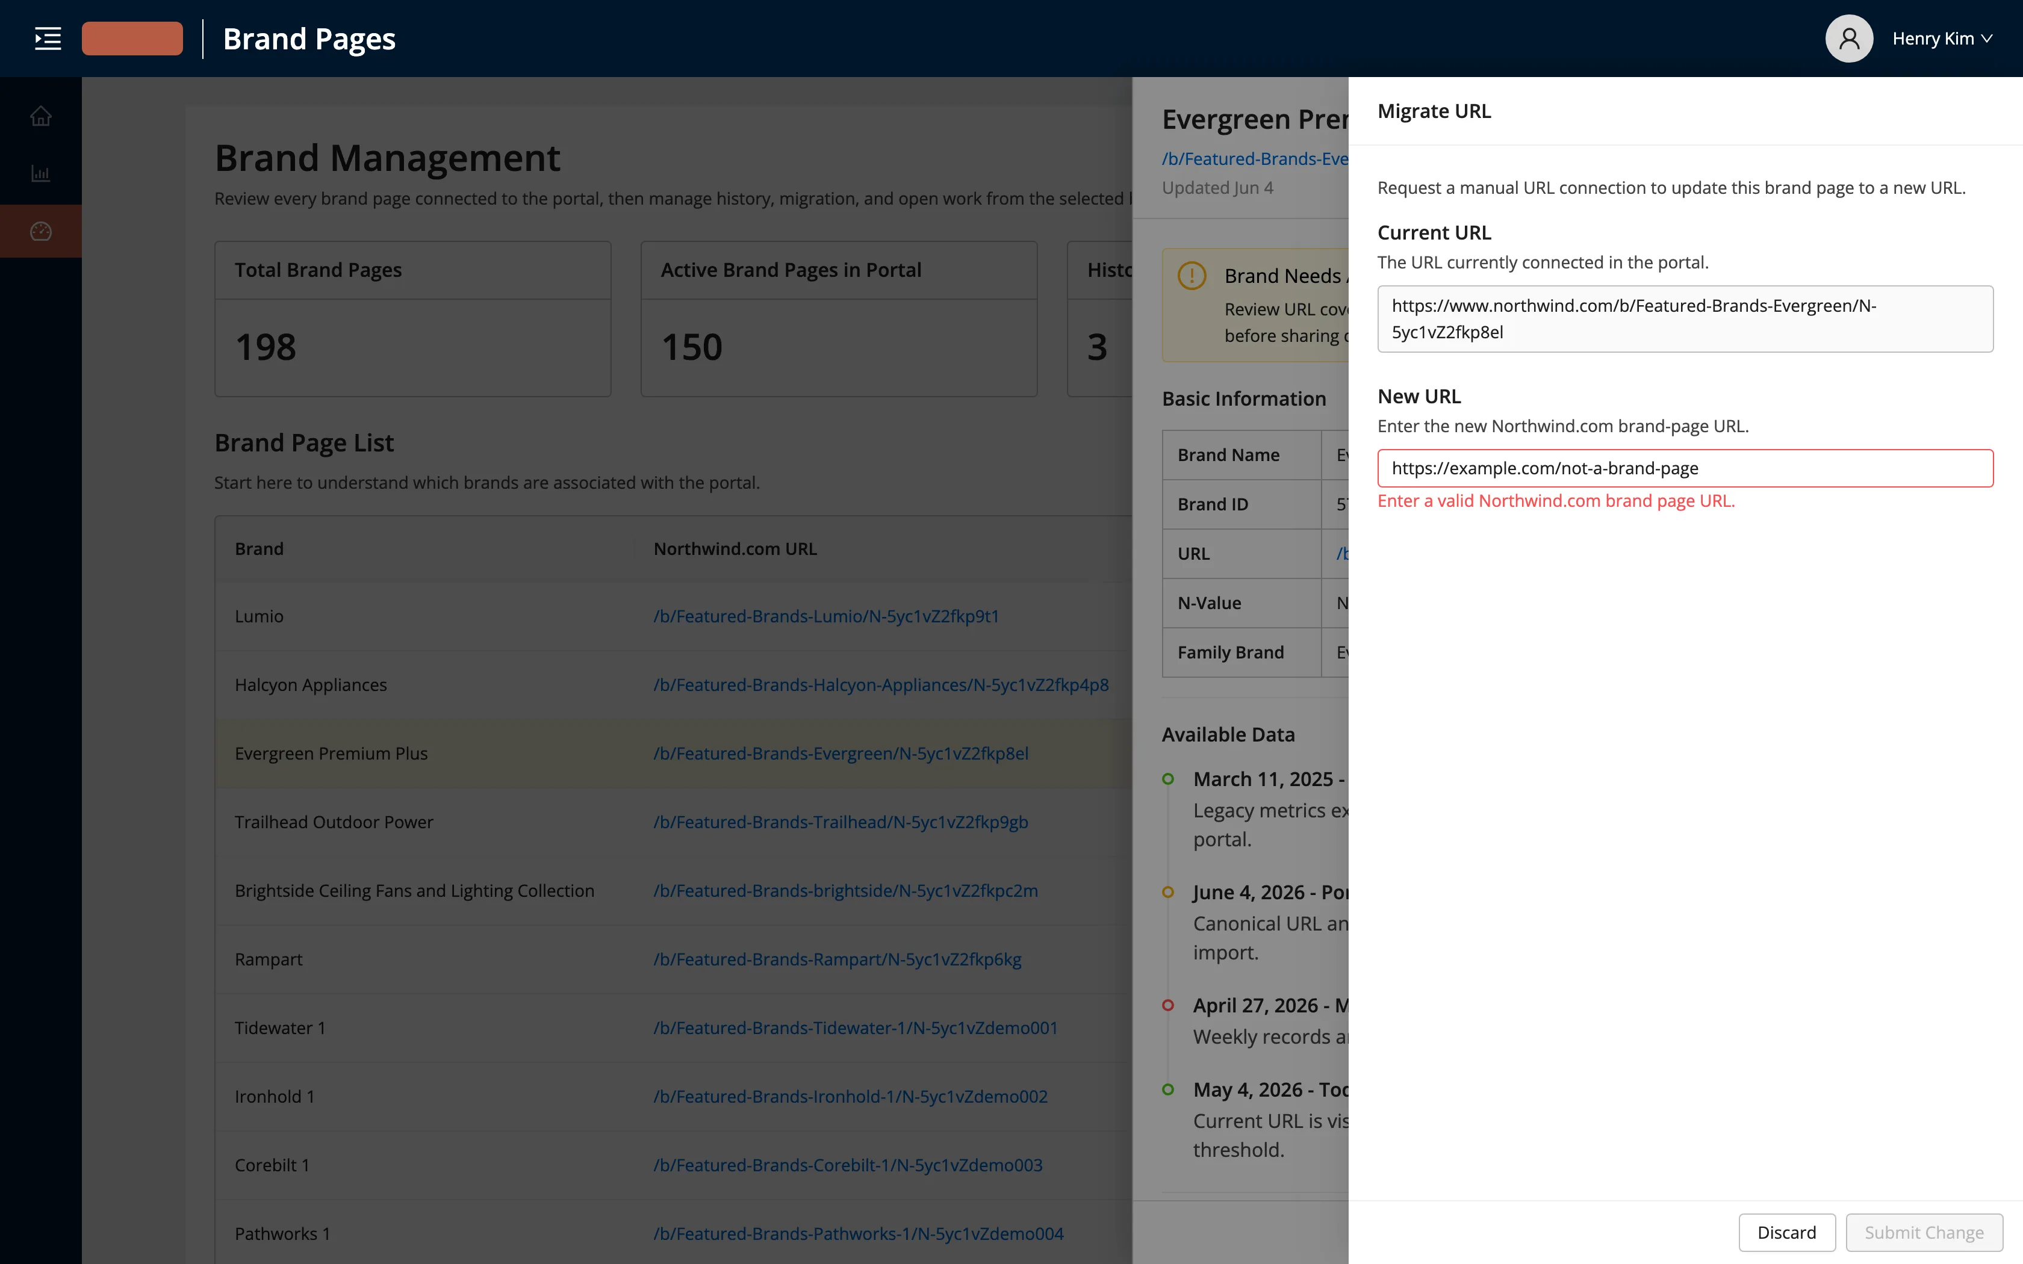Image resolution: width=2023 pixels, height=1264 pixels.
Task: Click the Migrate URL panel title
Action: [x=1434, y=111]
